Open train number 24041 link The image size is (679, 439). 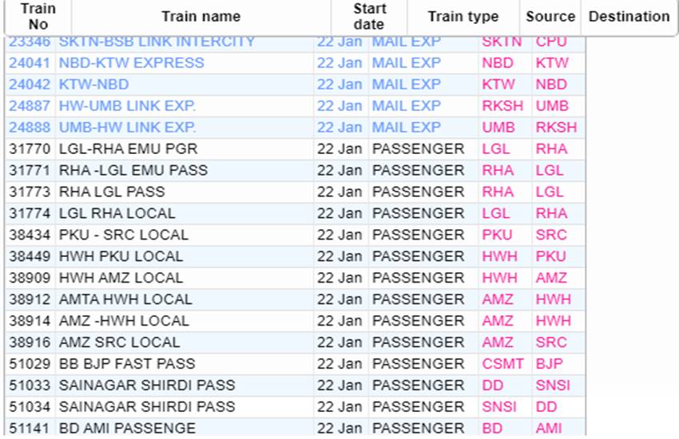(x=30, y=63)
